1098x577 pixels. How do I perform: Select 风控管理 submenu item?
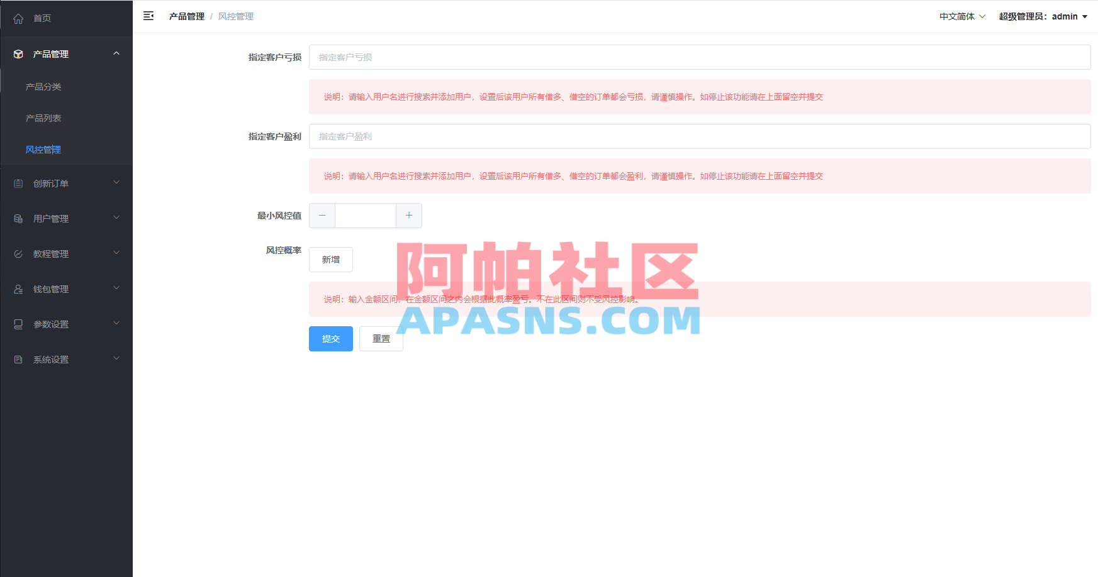click(67, 150)
